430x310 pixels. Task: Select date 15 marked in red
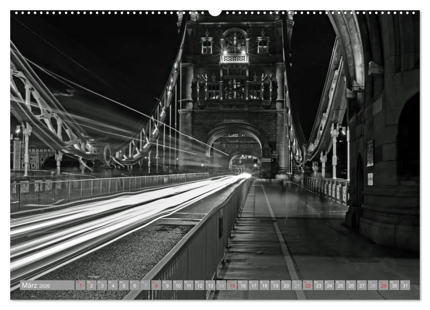click(232, 286)
